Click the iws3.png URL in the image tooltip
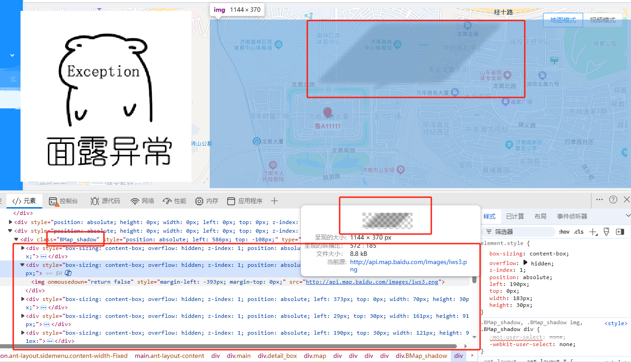This screenshot has height=362, width=631. coord(408,265)
